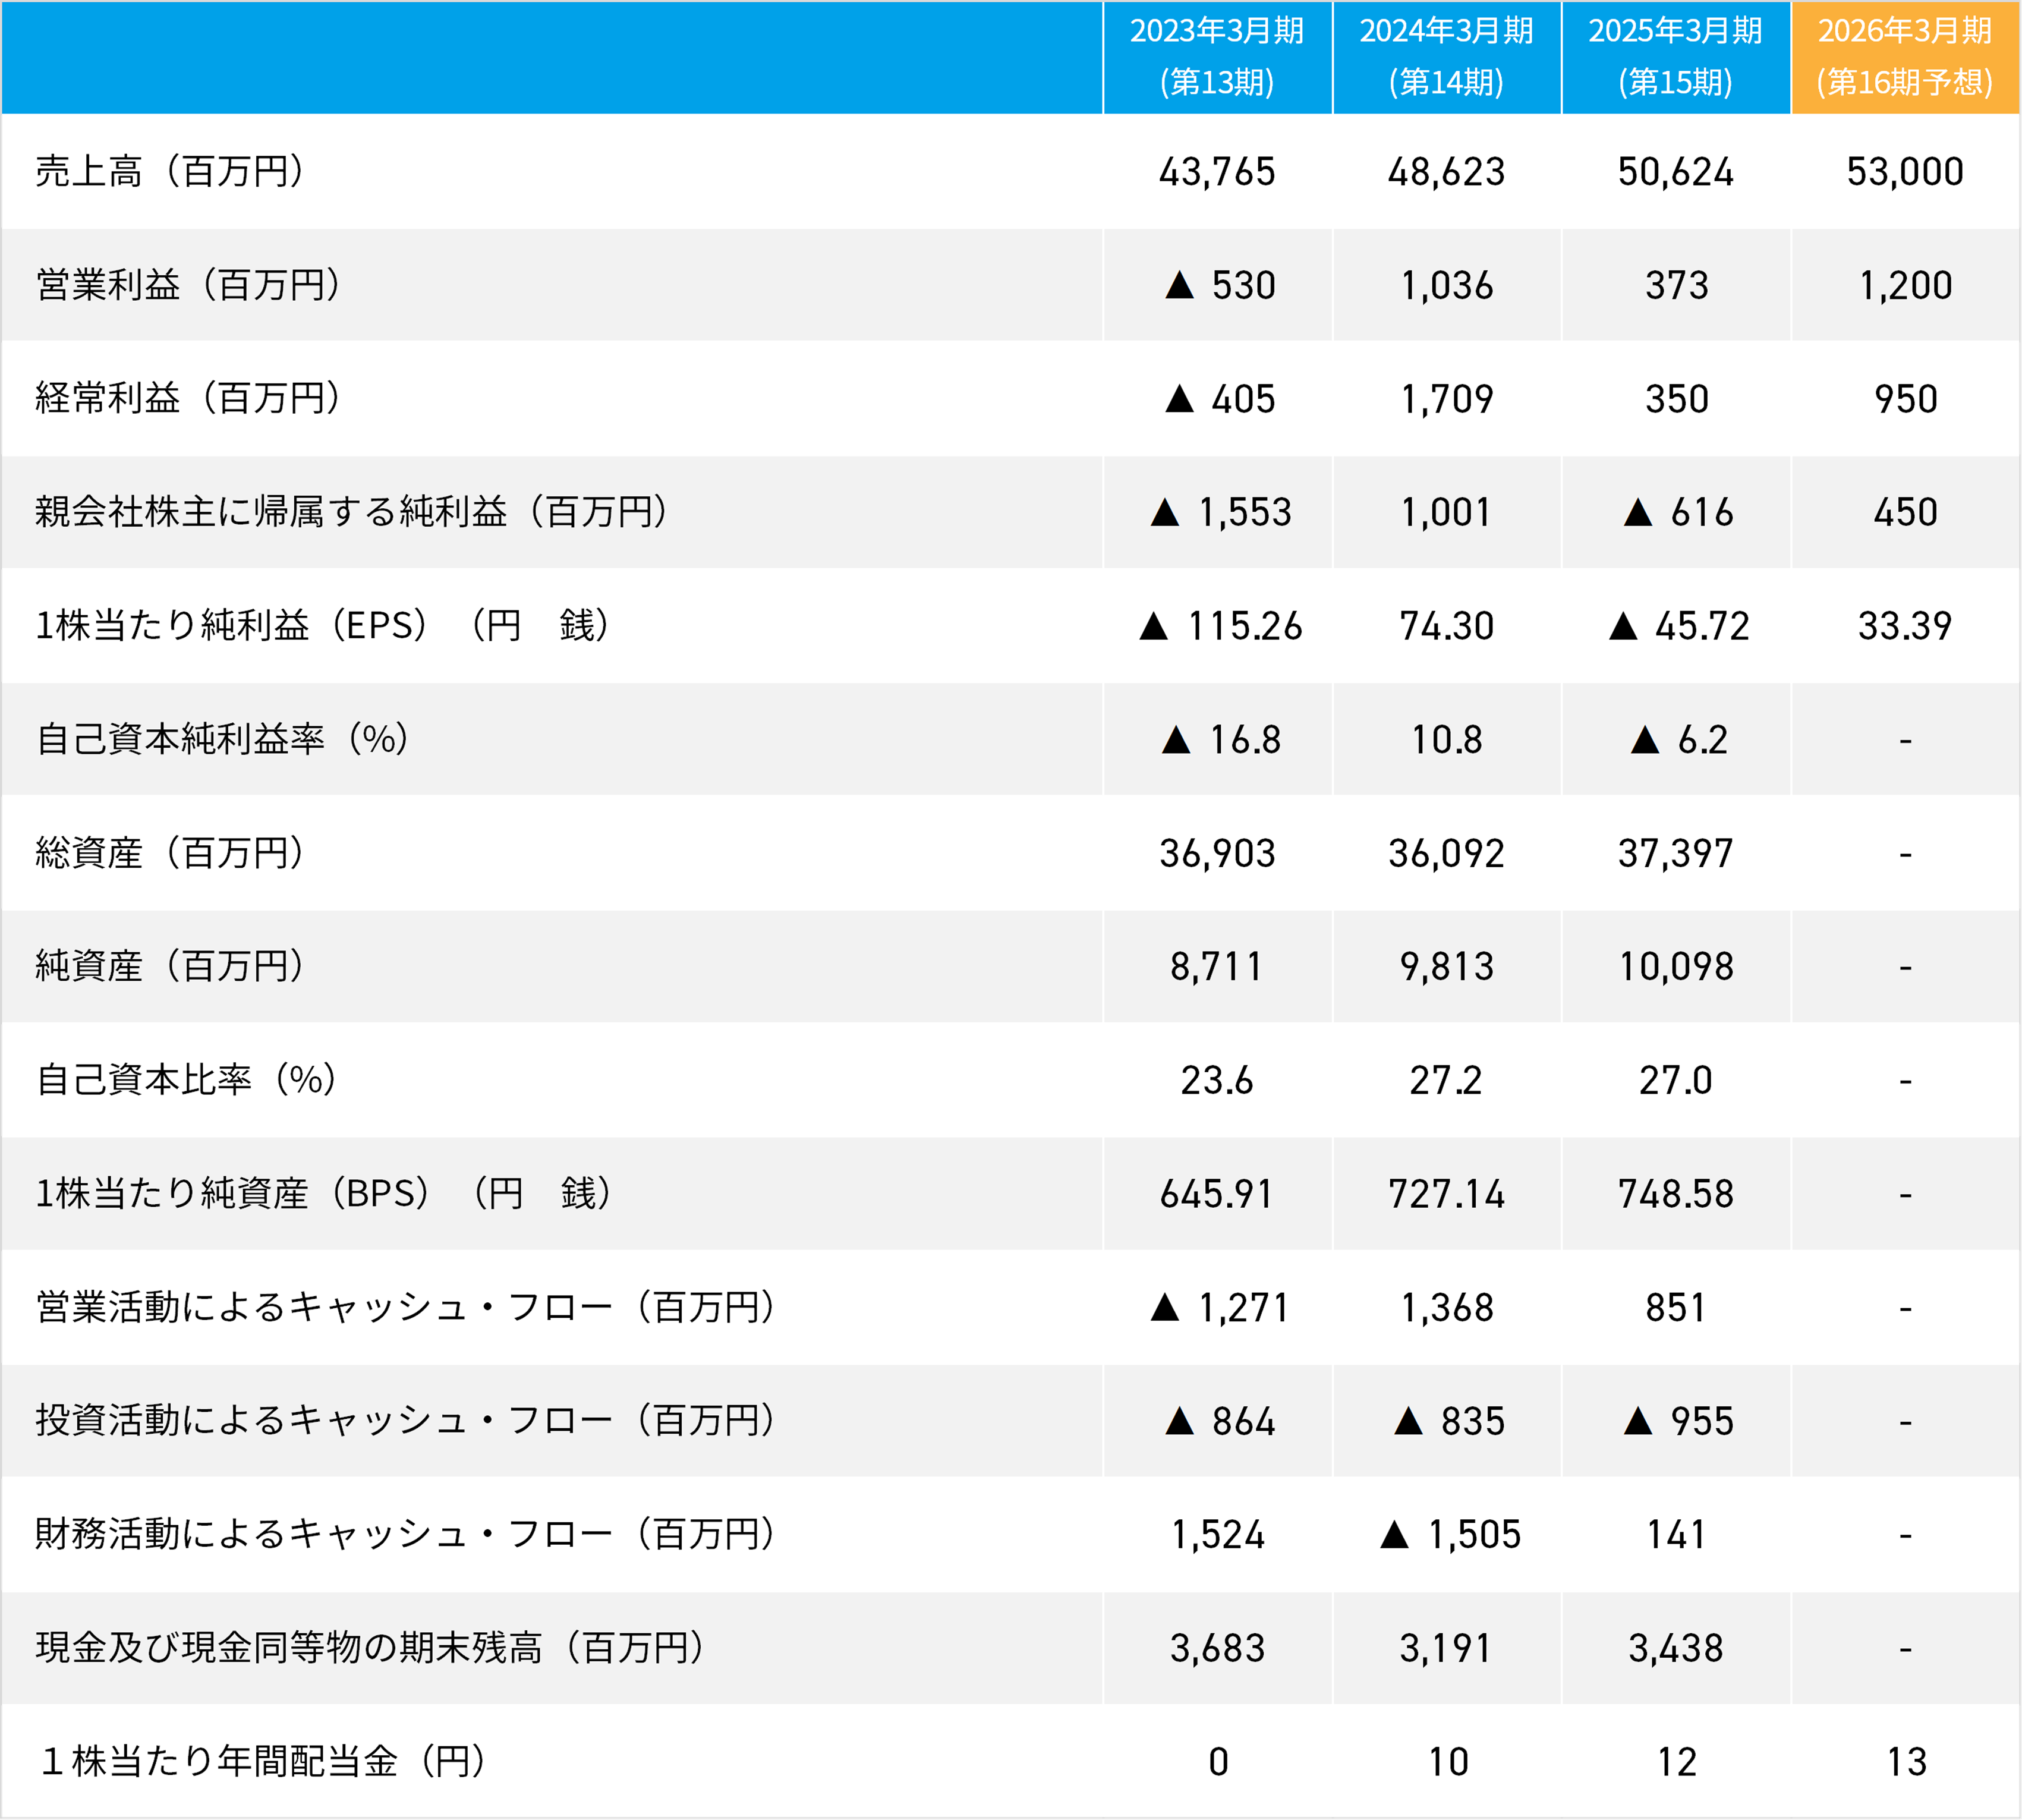The width and height of the screenshot is (2022, 1820).
Task: Click EPS value ▲ 115.26
Action: [1221, 627]
